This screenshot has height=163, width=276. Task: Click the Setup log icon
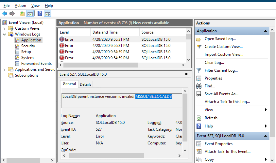[17, 52]
